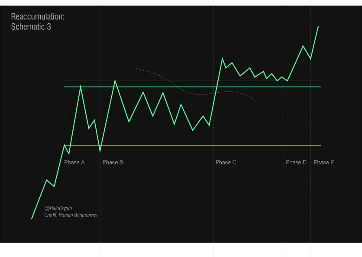Click the low point at the Phase B divider
The height and width of the screenshot is (257, 362).
pyautogui.click(x=100, y=152)
